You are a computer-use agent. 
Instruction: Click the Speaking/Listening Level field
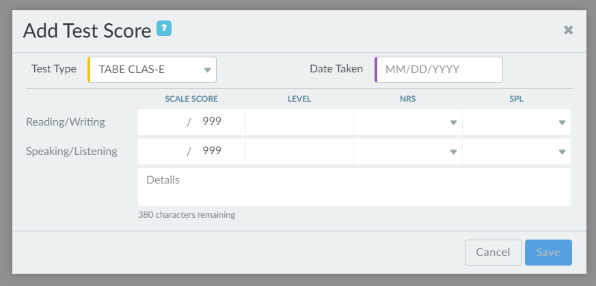[x=299, y=152]
